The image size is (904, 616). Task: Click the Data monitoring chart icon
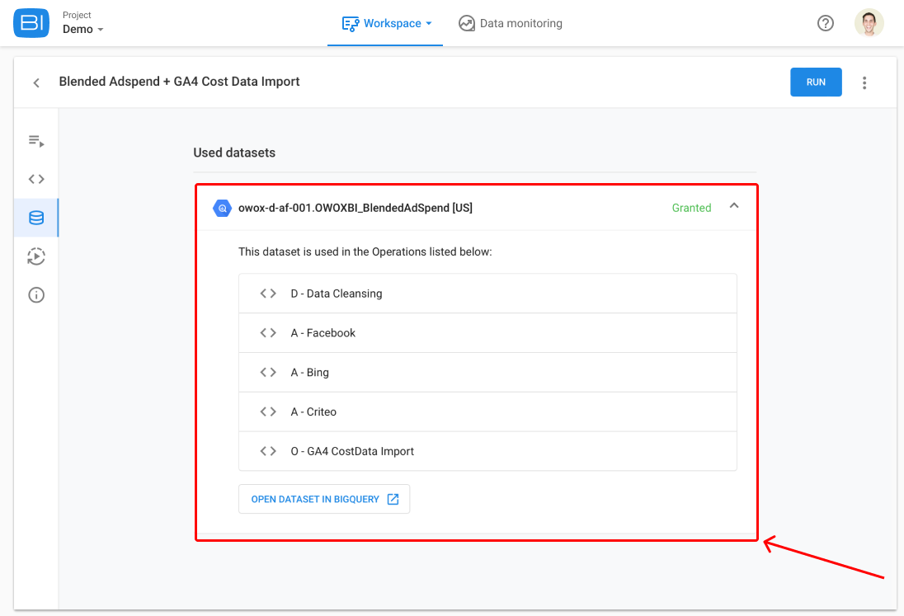click(x=466, y=23)
